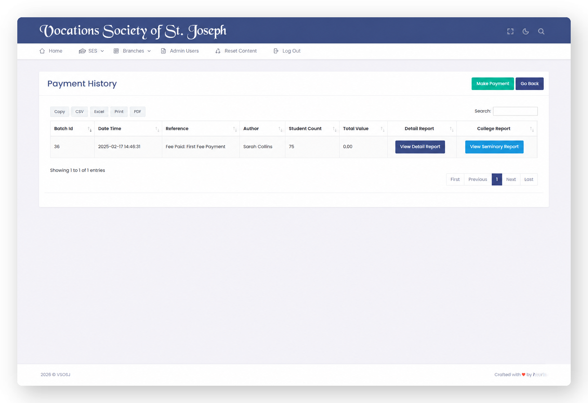This screenshot has width=588, height=403.
Task: Sort table by Student Count arrows
Action: [334, 129]
